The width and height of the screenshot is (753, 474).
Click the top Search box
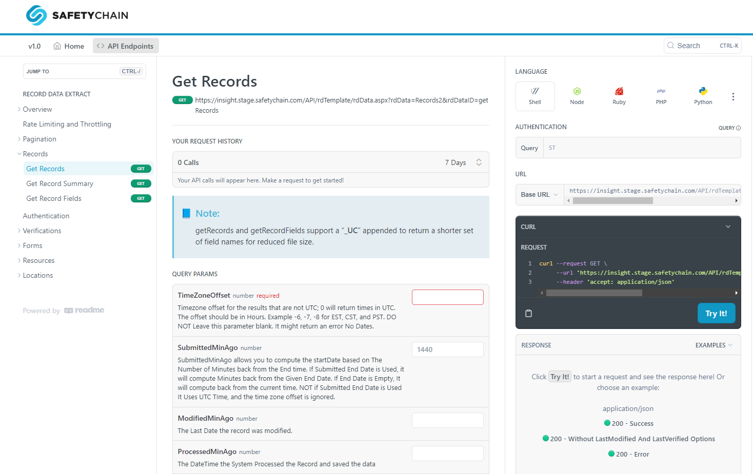(x=703, y=46)
